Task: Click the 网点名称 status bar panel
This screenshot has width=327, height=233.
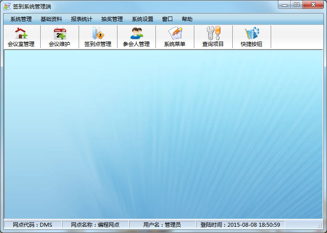Action: (95, 225)
